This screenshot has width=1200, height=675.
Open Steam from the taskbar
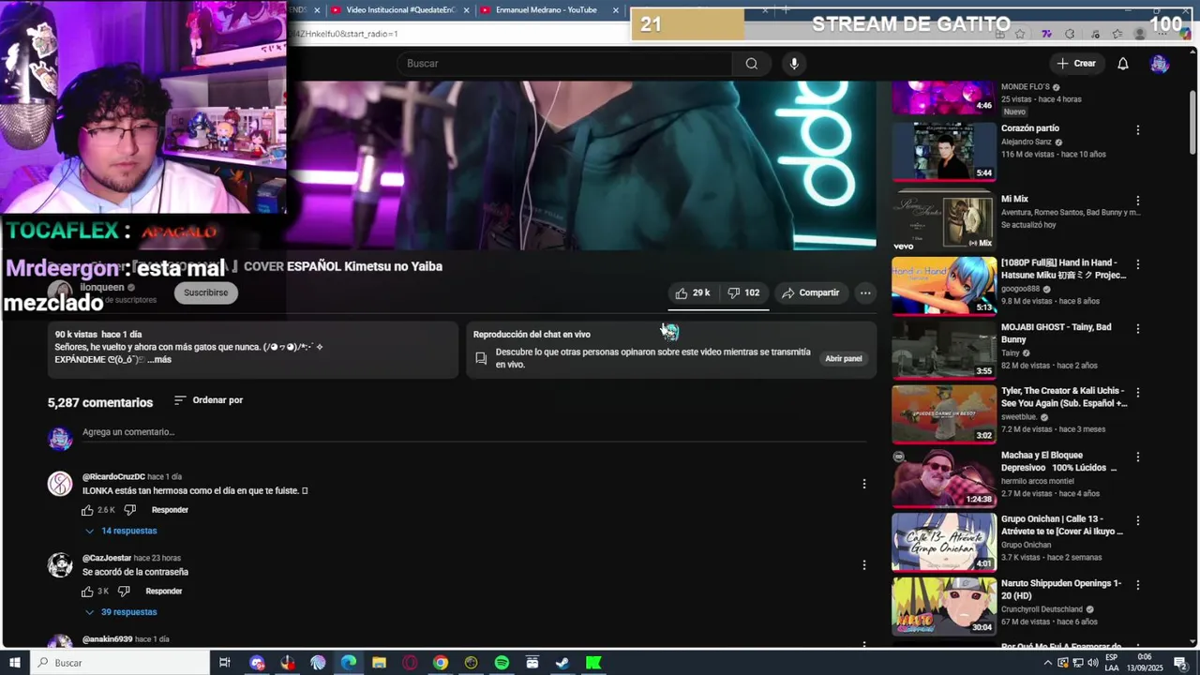(562, 663)
